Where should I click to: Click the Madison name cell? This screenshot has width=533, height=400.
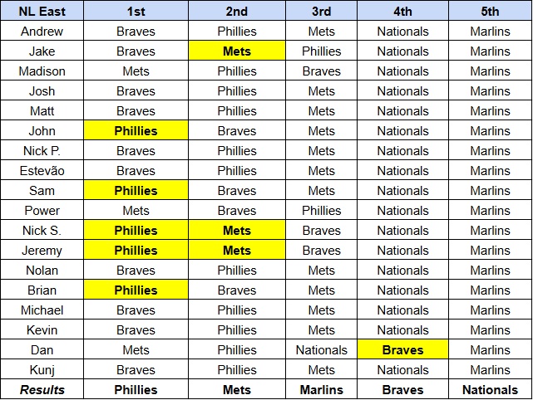point(42,71)
